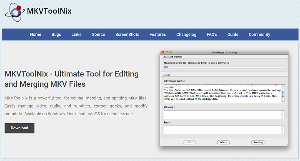
Task: Click the resize grip of mkvmerge window
Action: pyautogui.click(x=287, y=145)
